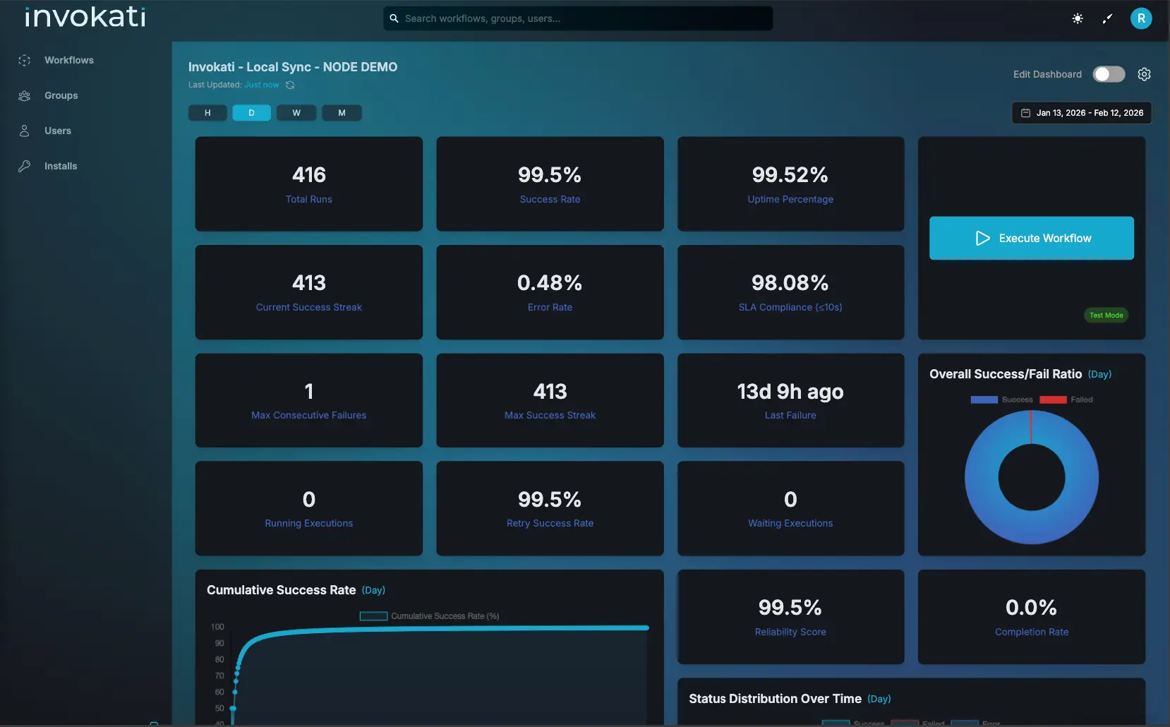Click the Execute Workflow button
Viewport: 1170px width, 727px height.
click(x=1031, y=238)
